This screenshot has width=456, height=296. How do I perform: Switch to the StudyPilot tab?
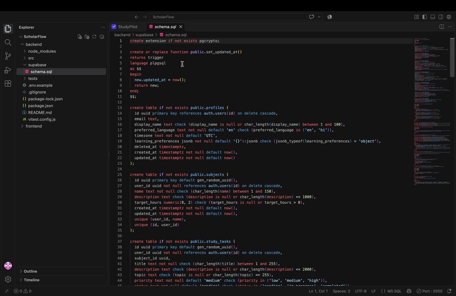click(x=125, y=27)
